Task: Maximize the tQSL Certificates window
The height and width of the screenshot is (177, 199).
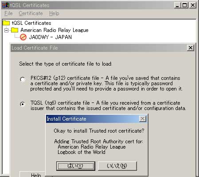Action: [184, 5]
